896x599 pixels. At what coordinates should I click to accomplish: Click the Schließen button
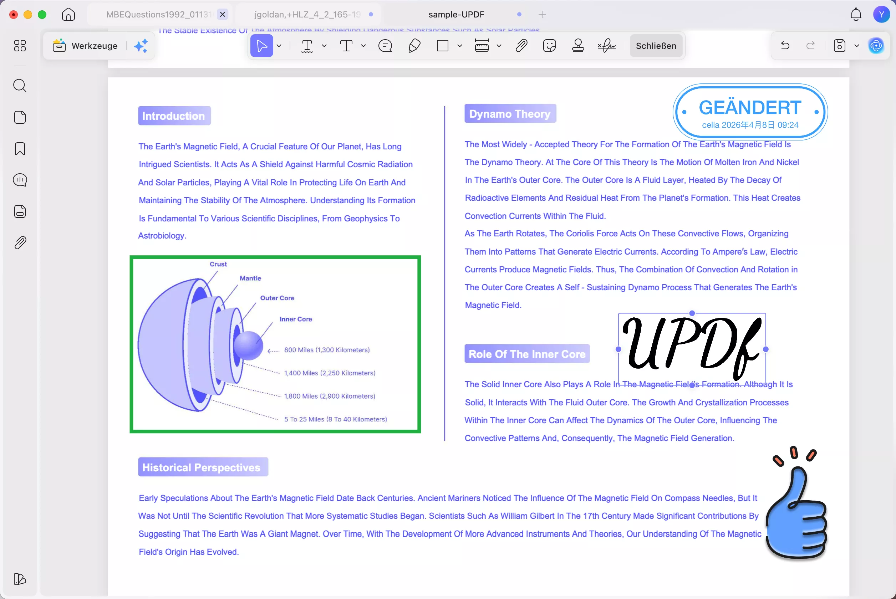(x=656, y=46)
